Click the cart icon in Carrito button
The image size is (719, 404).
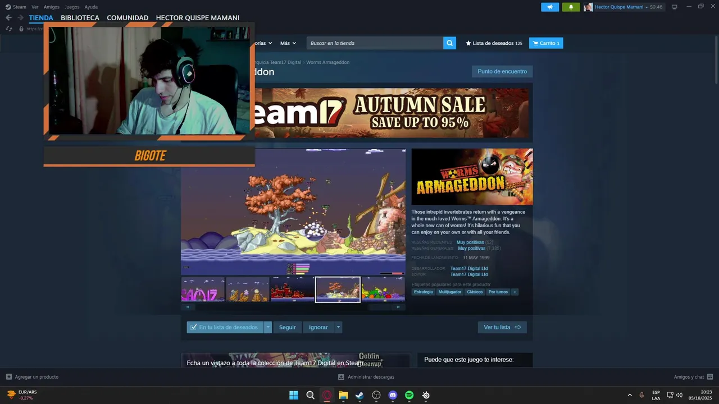click(x=535, y=43)
